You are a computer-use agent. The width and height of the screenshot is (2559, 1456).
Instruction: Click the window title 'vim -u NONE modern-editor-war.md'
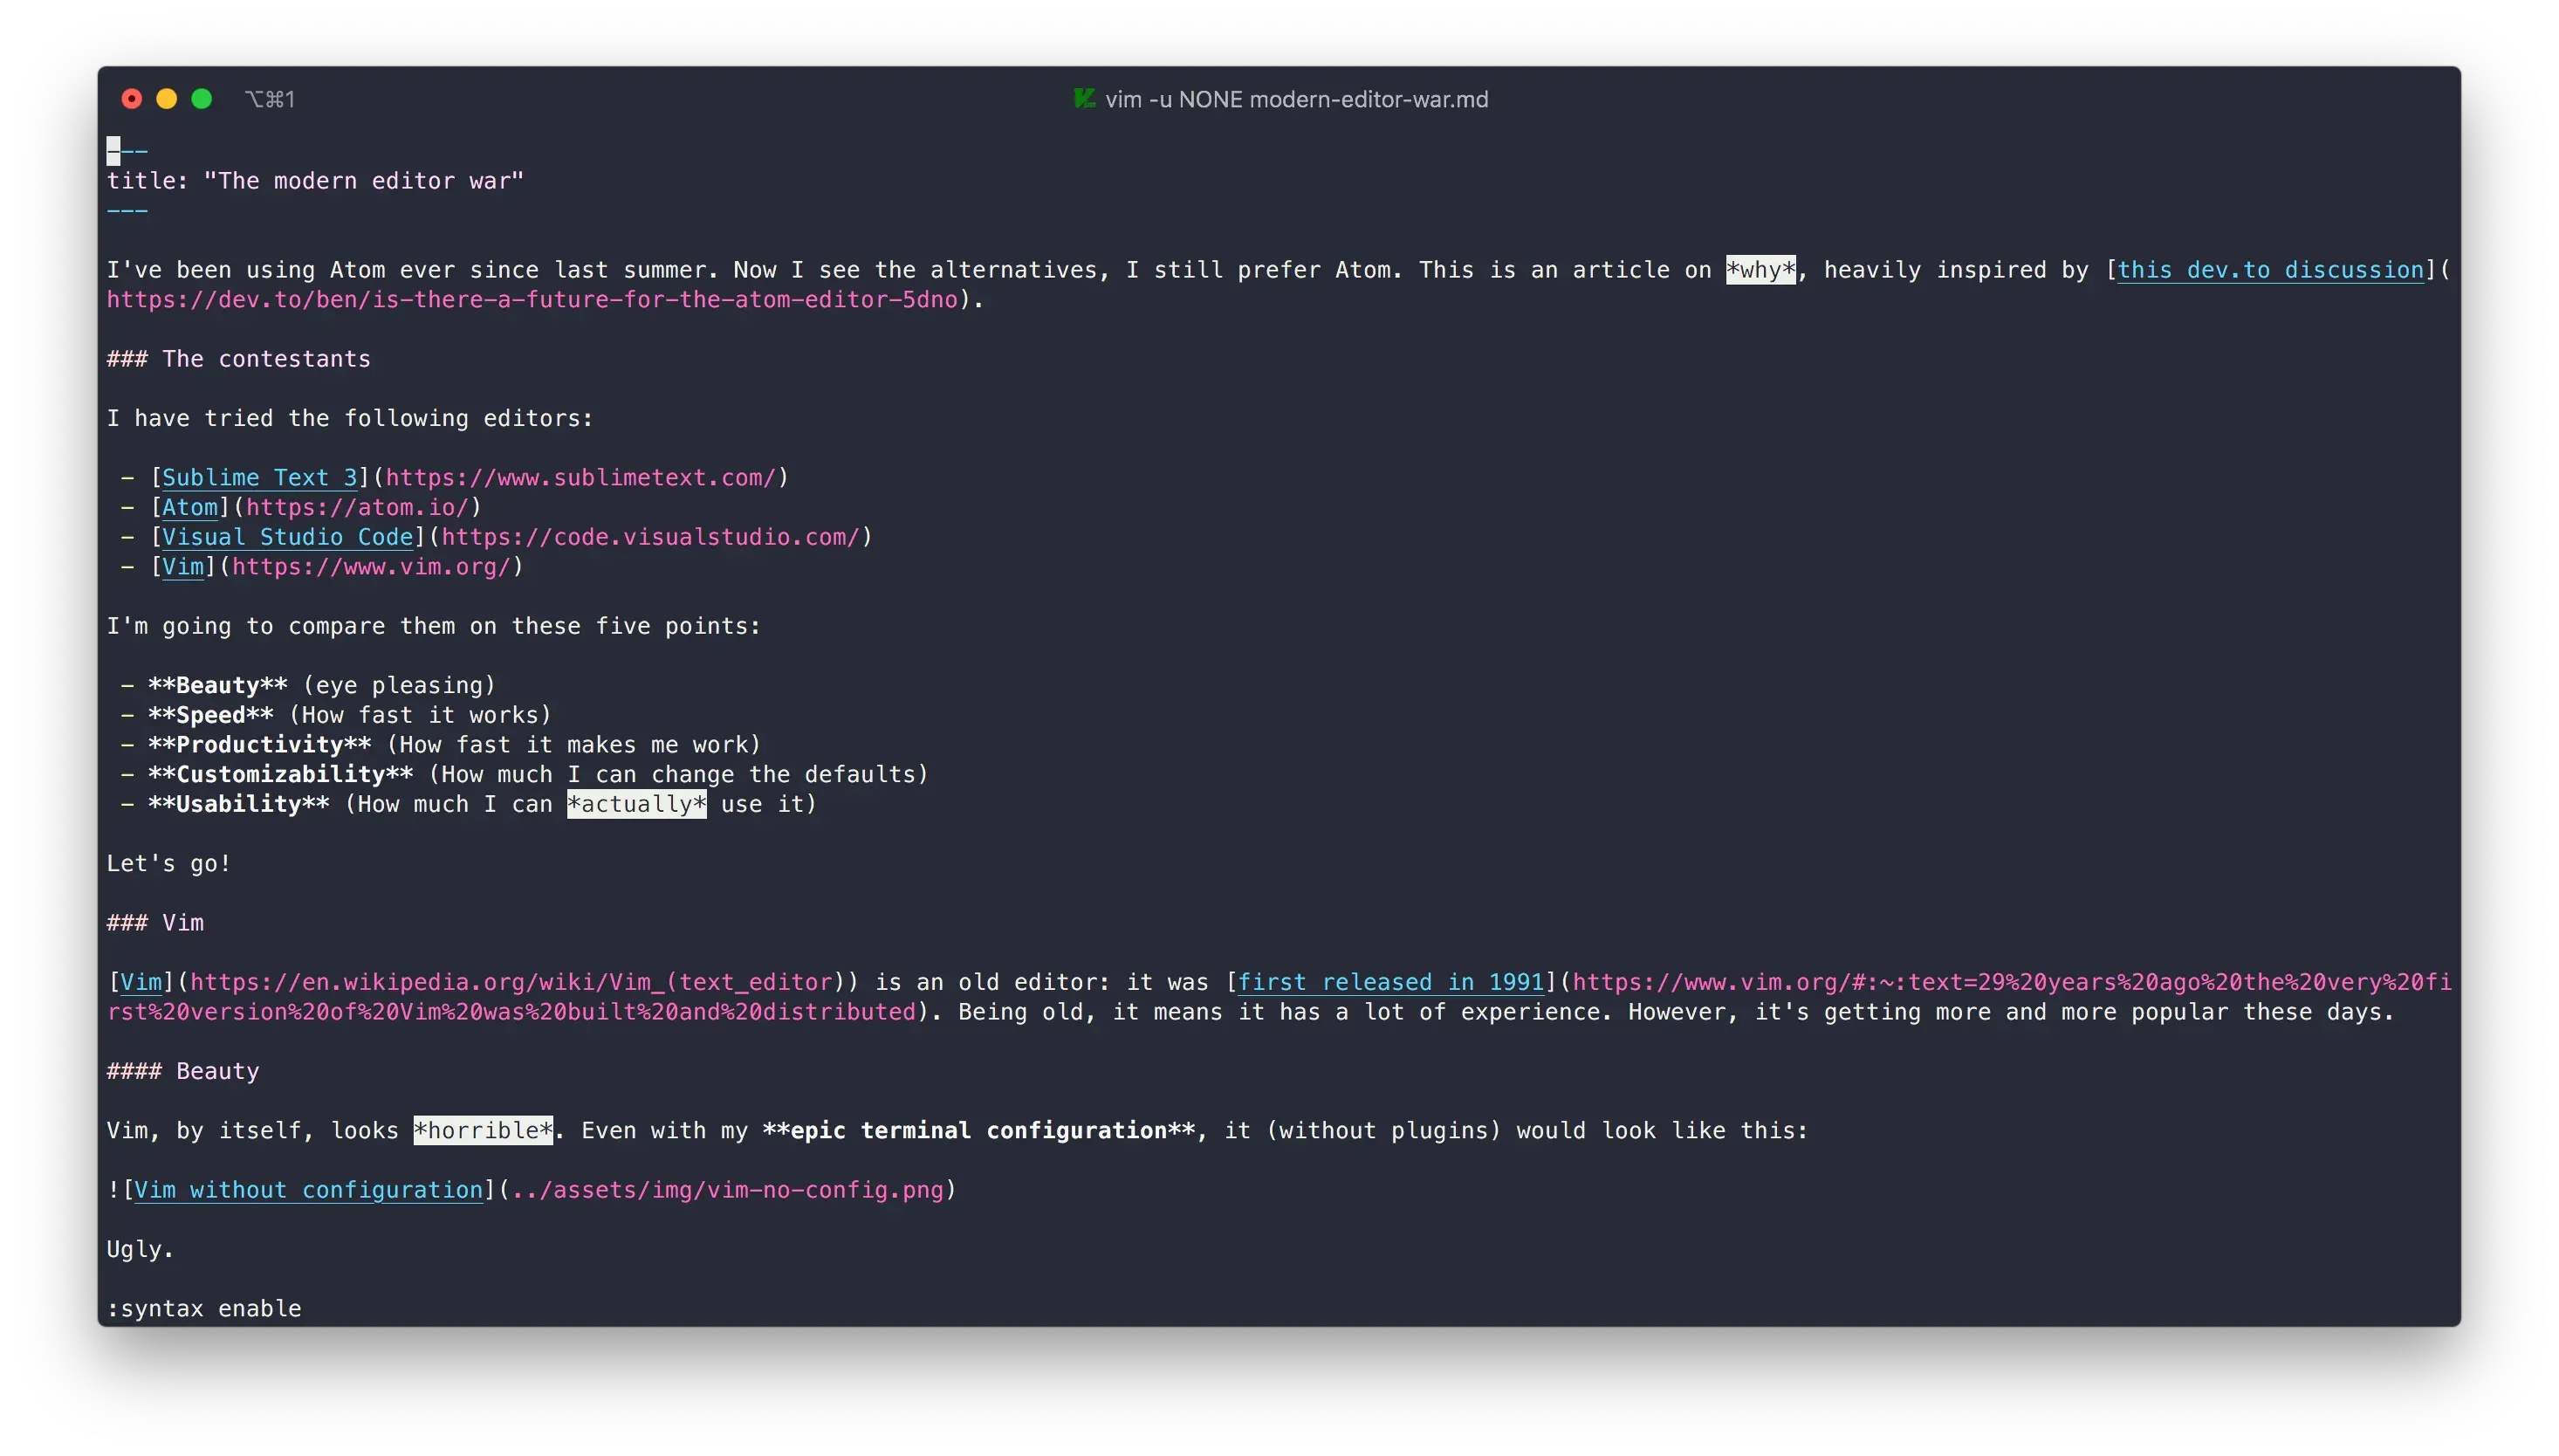[1296, 98]
